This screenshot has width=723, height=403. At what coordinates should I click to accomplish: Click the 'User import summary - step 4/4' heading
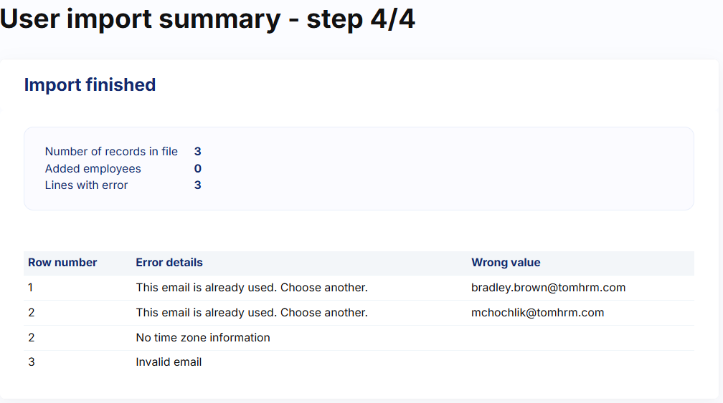(x=207, y=19)
